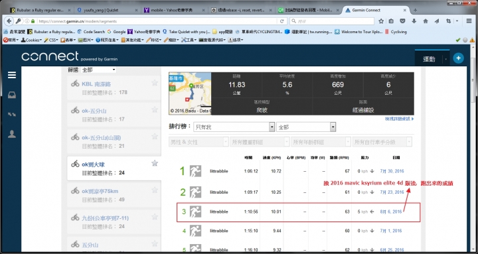Image resolution: width=478 pixels, height=254 pixels.
Task: Click the 1:06:12 time in rank 1 row
Action: tap(250, 171)
